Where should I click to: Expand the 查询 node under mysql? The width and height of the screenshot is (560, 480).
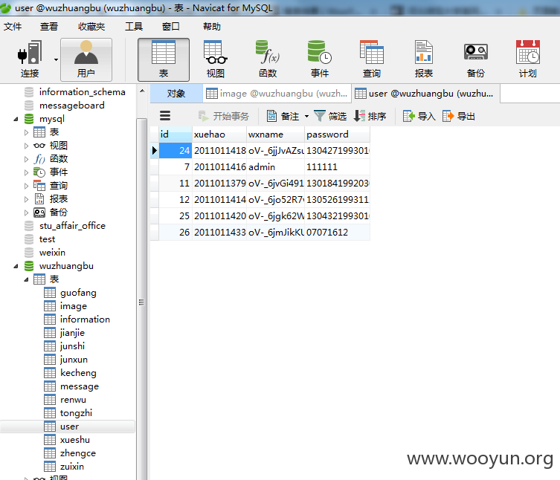click(x=26, y=186)
